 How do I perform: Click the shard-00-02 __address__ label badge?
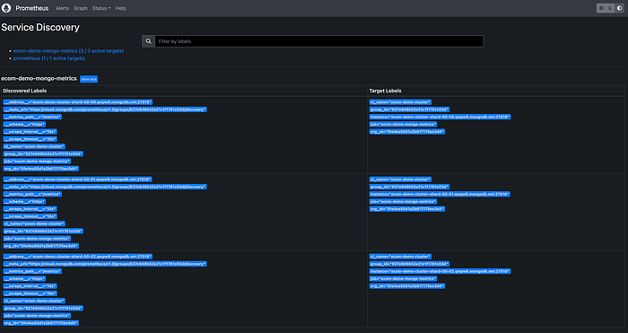point(78,257)
